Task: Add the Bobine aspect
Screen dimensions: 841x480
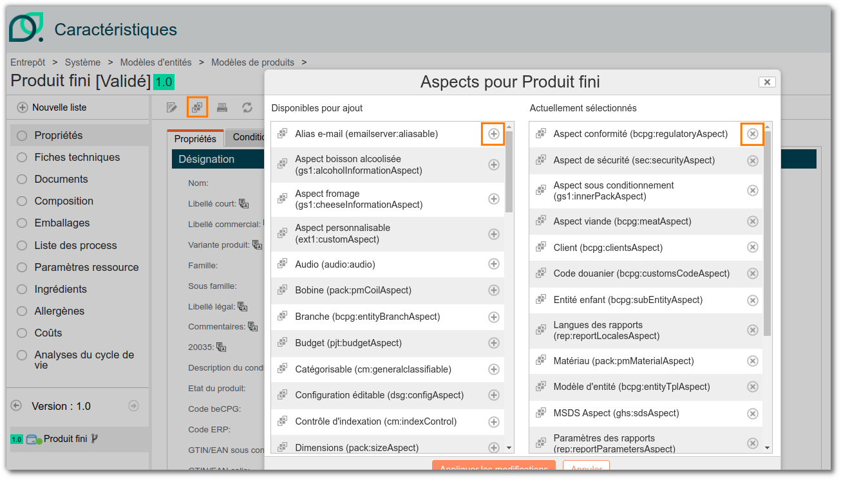Action: 493,290
